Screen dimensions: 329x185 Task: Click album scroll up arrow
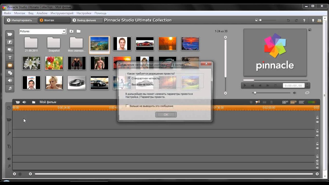coord(225,38)
